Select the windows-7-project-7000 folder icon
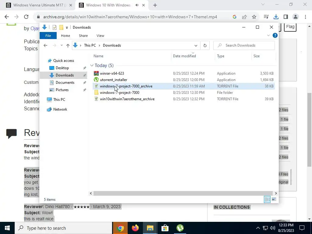312x234 pixels. click(96, 93)
